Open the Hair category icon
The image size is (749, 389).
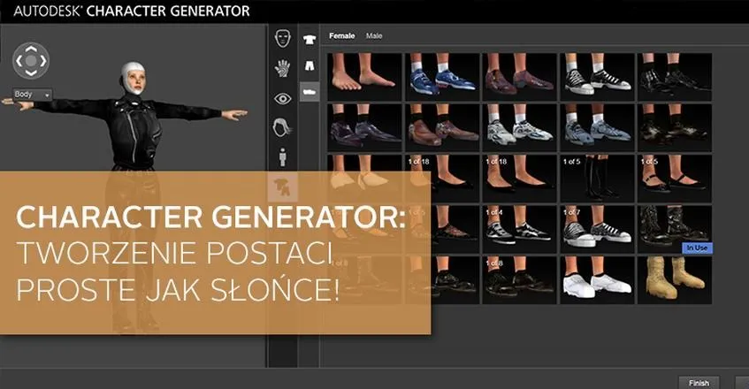point(282,128)
